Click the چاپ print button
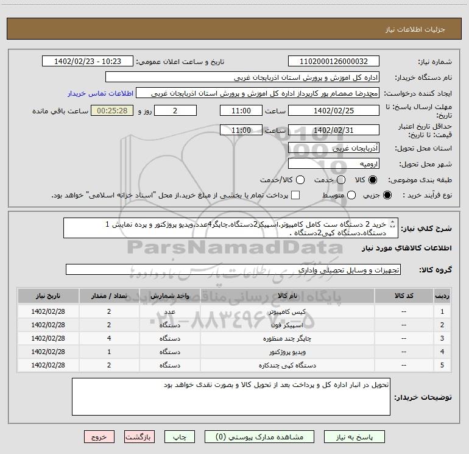This screenshot has height=454, width=469. point(180,437)
